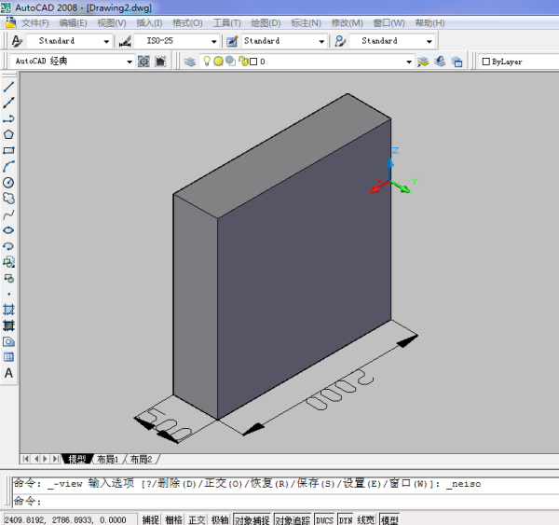Switch to the 布局1 layout tab
559x525 pixels.
click(108, 459)
